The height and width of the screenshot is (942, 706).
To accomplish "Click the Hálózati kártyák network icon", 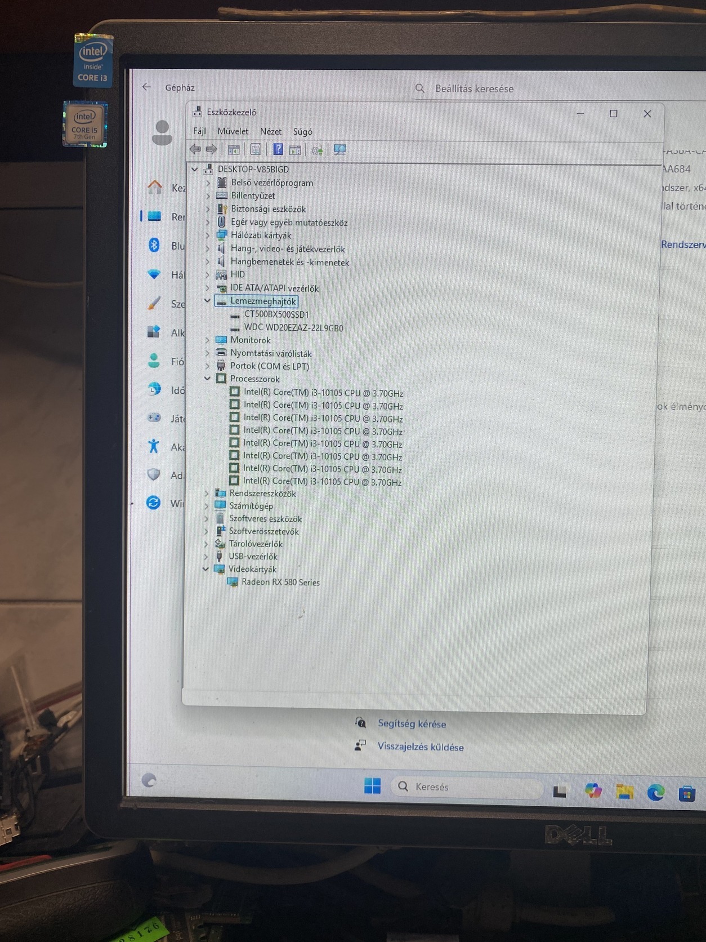I will click(x=222, y=235).
